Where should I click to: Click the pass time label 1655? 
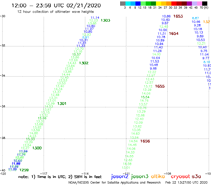pos(160,86)
